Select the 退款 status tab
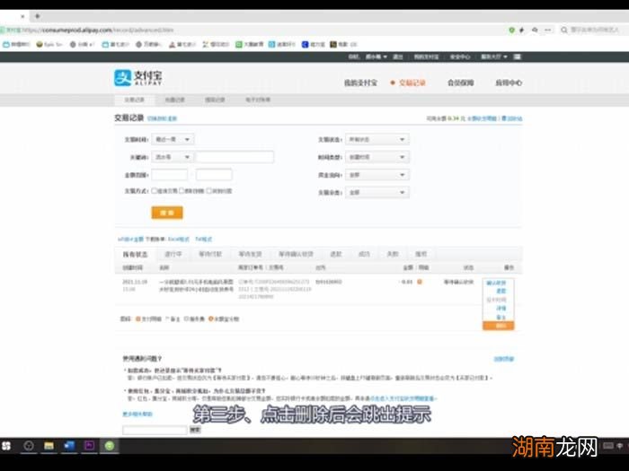Image resolution: width=629 pixels, height=471 pixels. pos(336,254)
